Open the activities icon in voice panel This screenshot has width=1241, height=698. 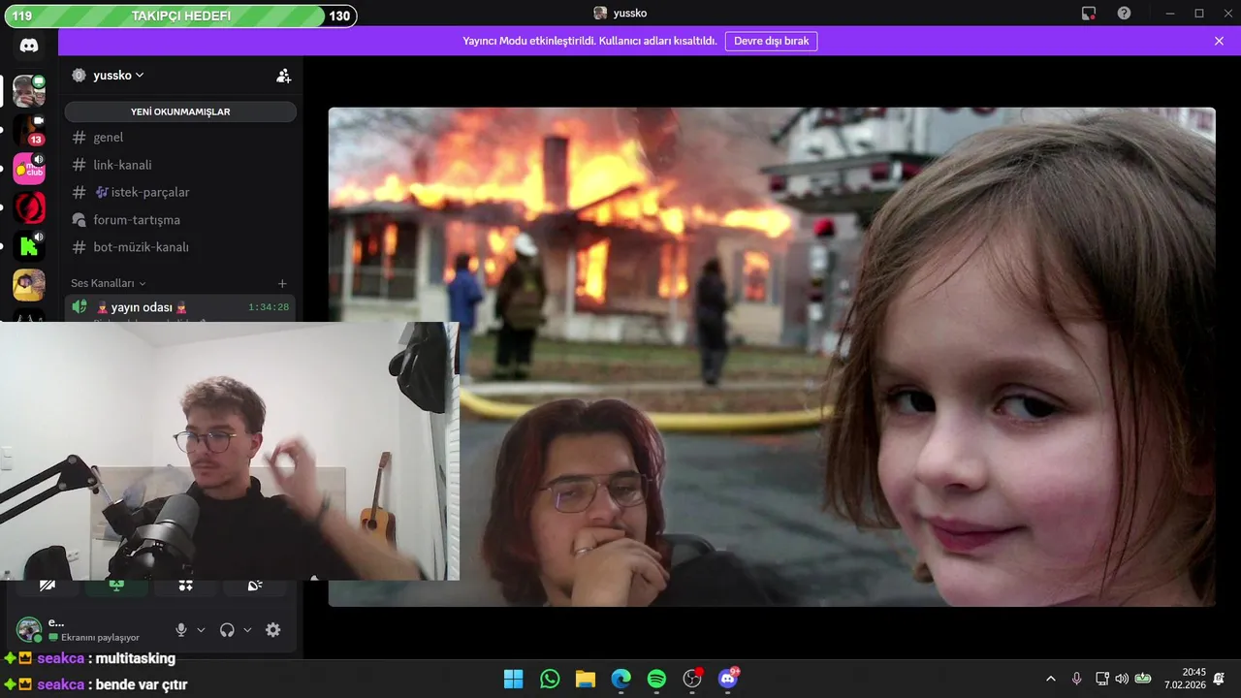tap(186, 586)
